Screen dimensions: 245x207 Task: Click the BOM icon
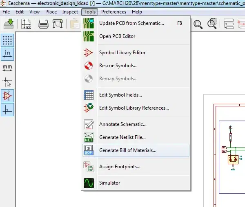pos(89,150)
